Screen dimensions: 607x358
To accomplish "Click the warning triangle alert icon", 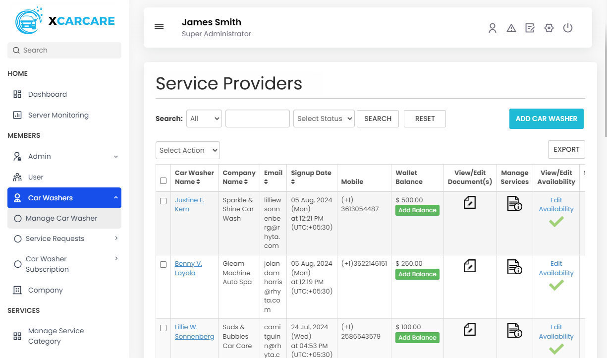I will point(511,28).
